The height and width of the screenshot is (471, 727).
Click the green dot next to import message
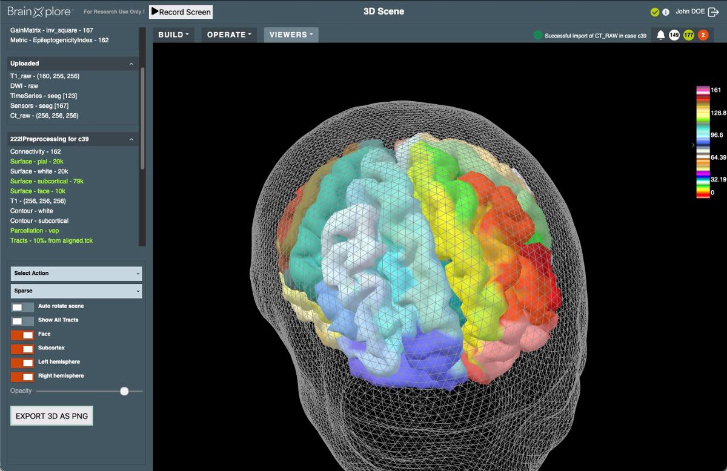coord(537,36)
